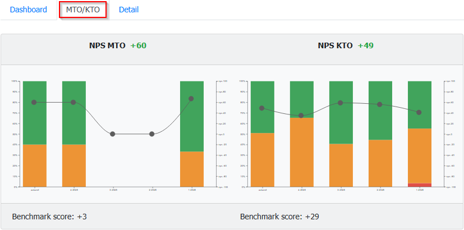The width and height of the screenshot is (464, 230).
Task: Click the MTO line point for 4-2025
Action: [73, 102]
